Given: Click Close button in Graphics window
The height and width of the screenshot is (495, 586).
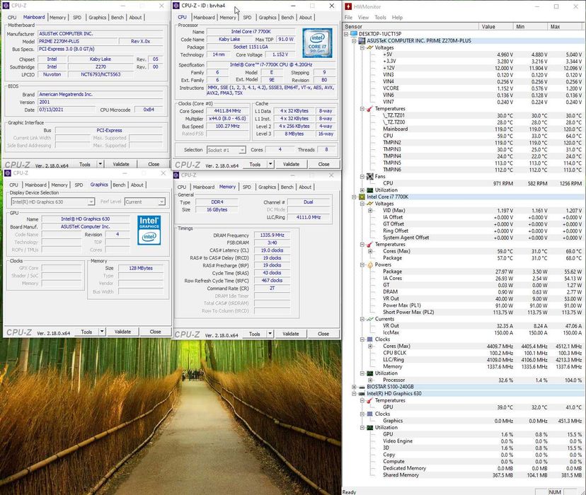Looking at the screenshot, I should 156,332.
